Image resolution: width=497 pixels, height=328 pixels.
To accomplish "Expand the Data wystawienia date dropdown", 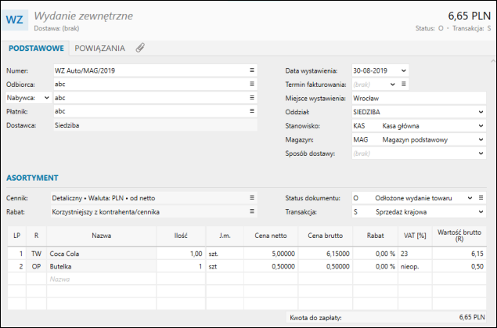I will point(403,70).
